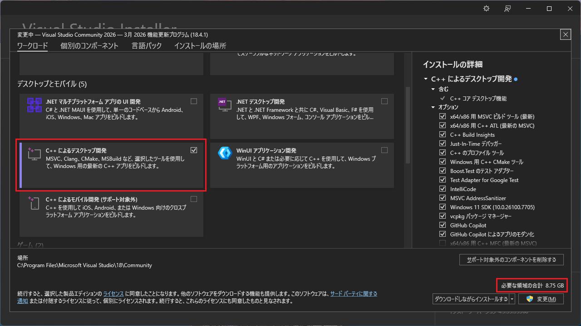Click the WinUI アプリケーション開発 title text
The height and width of the screenshot is (326, 581).
[x=266, y=150]
